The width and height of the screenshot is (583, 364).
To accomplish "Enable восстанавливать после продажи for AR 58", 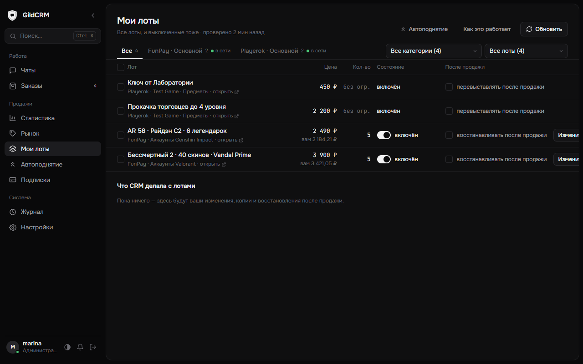I will [449, 135].
